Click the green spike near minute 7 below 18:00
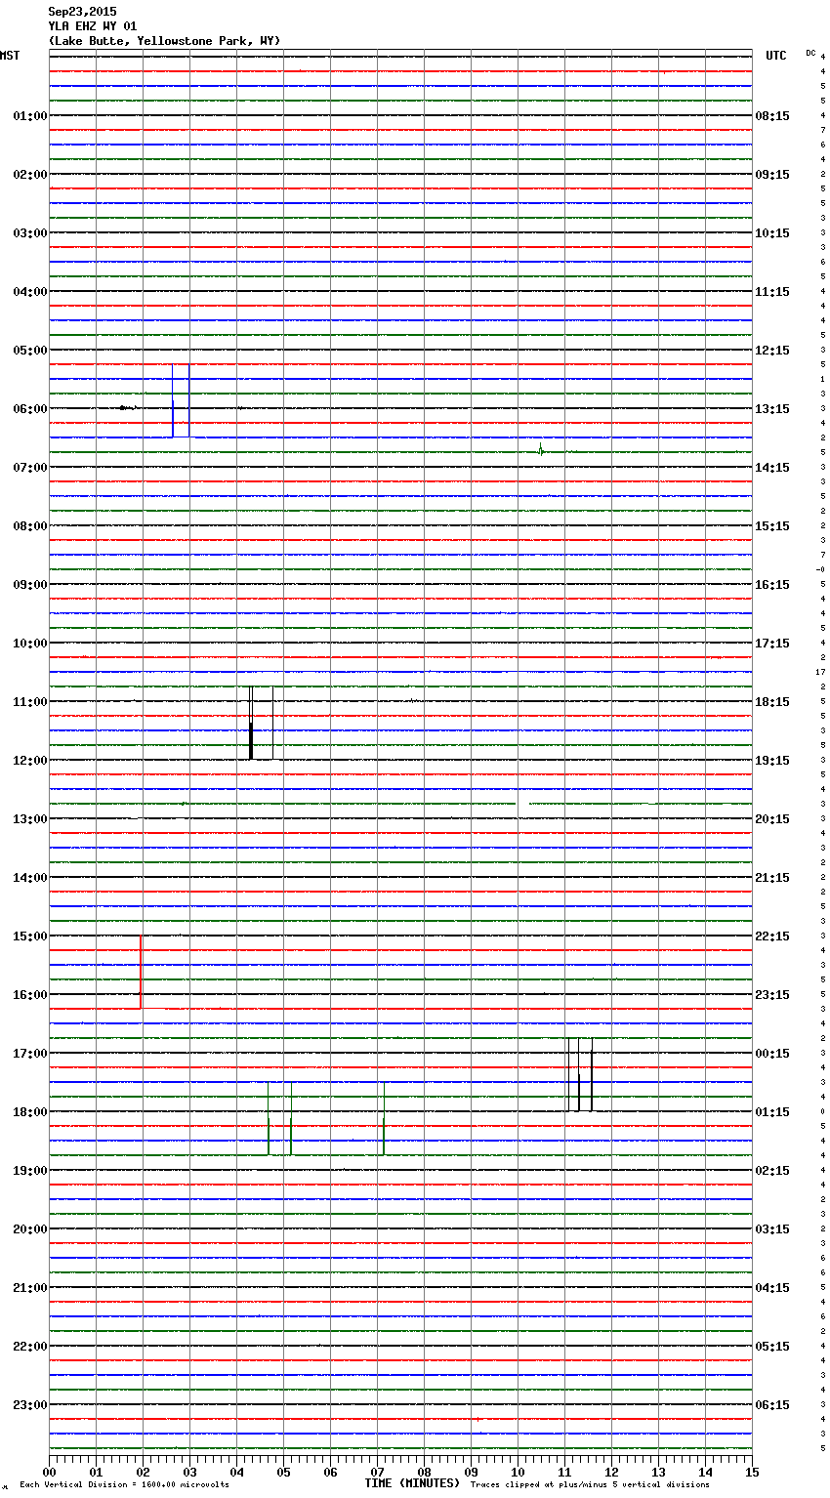The image size is (830, 1498). (x=384, y=1118)
